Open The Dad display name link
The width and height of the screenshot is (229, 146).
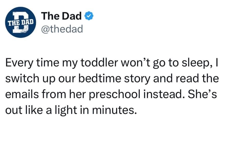pyautogui.click(x=62, y=16)
